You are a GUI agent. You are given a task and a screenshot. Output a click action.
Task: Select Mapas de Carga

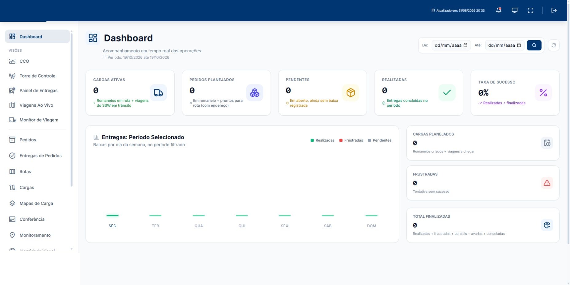point(37,203)
